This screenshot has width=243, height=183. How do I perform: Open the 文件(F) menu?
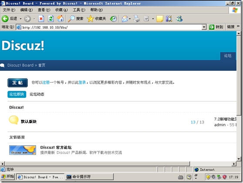pos(9,10)
